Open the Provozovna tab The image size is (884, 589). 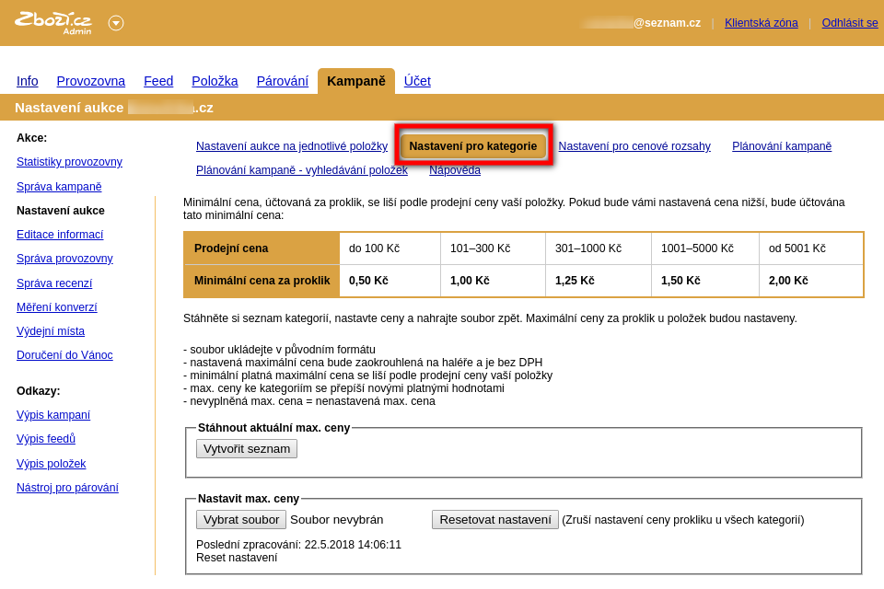click(90, 81)
